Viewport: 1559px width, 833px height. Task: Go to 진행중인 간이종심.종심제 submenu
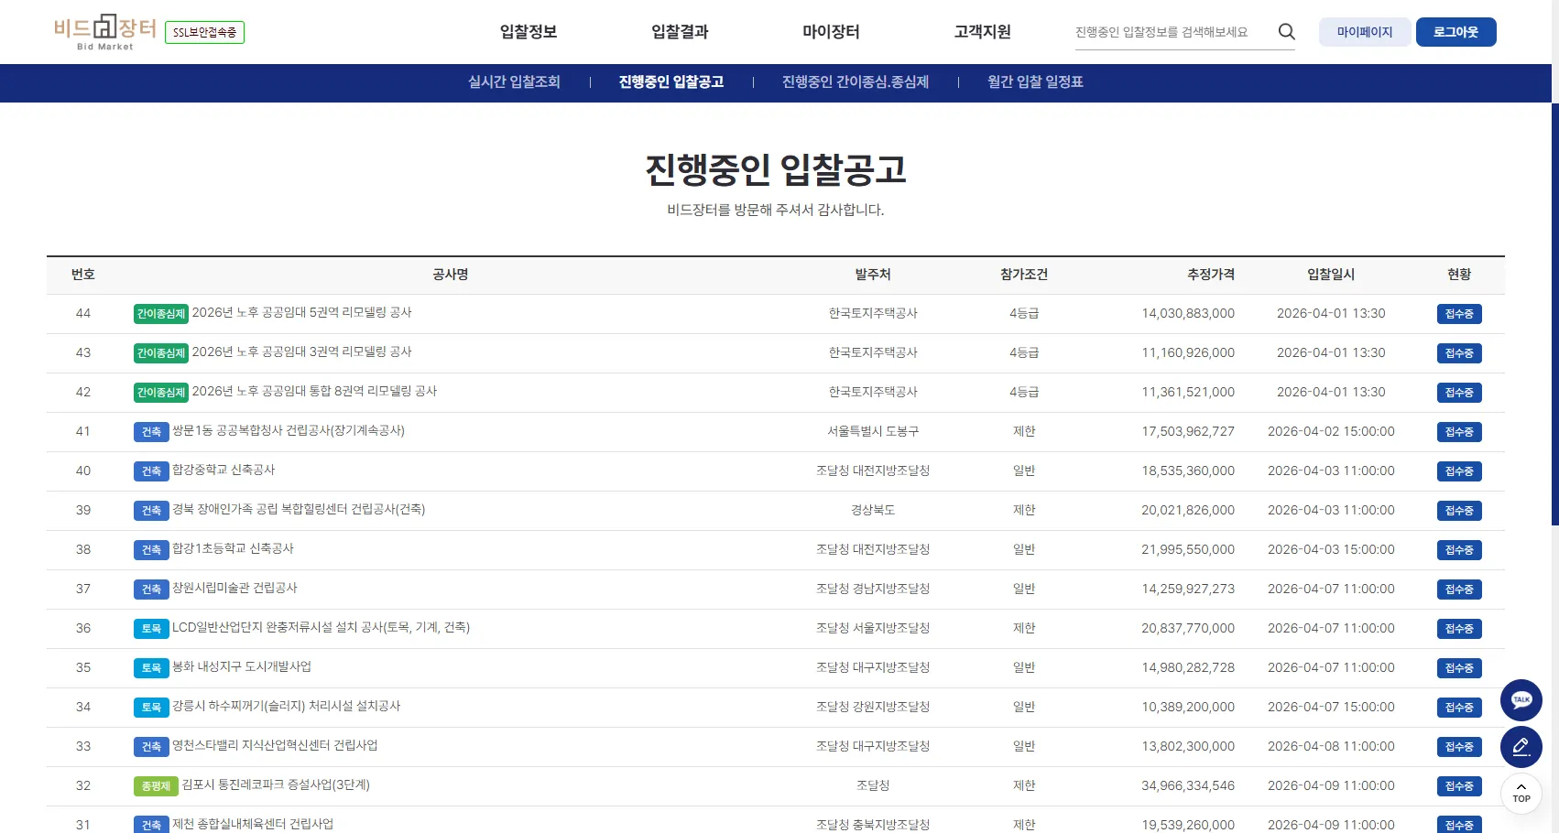856,82
